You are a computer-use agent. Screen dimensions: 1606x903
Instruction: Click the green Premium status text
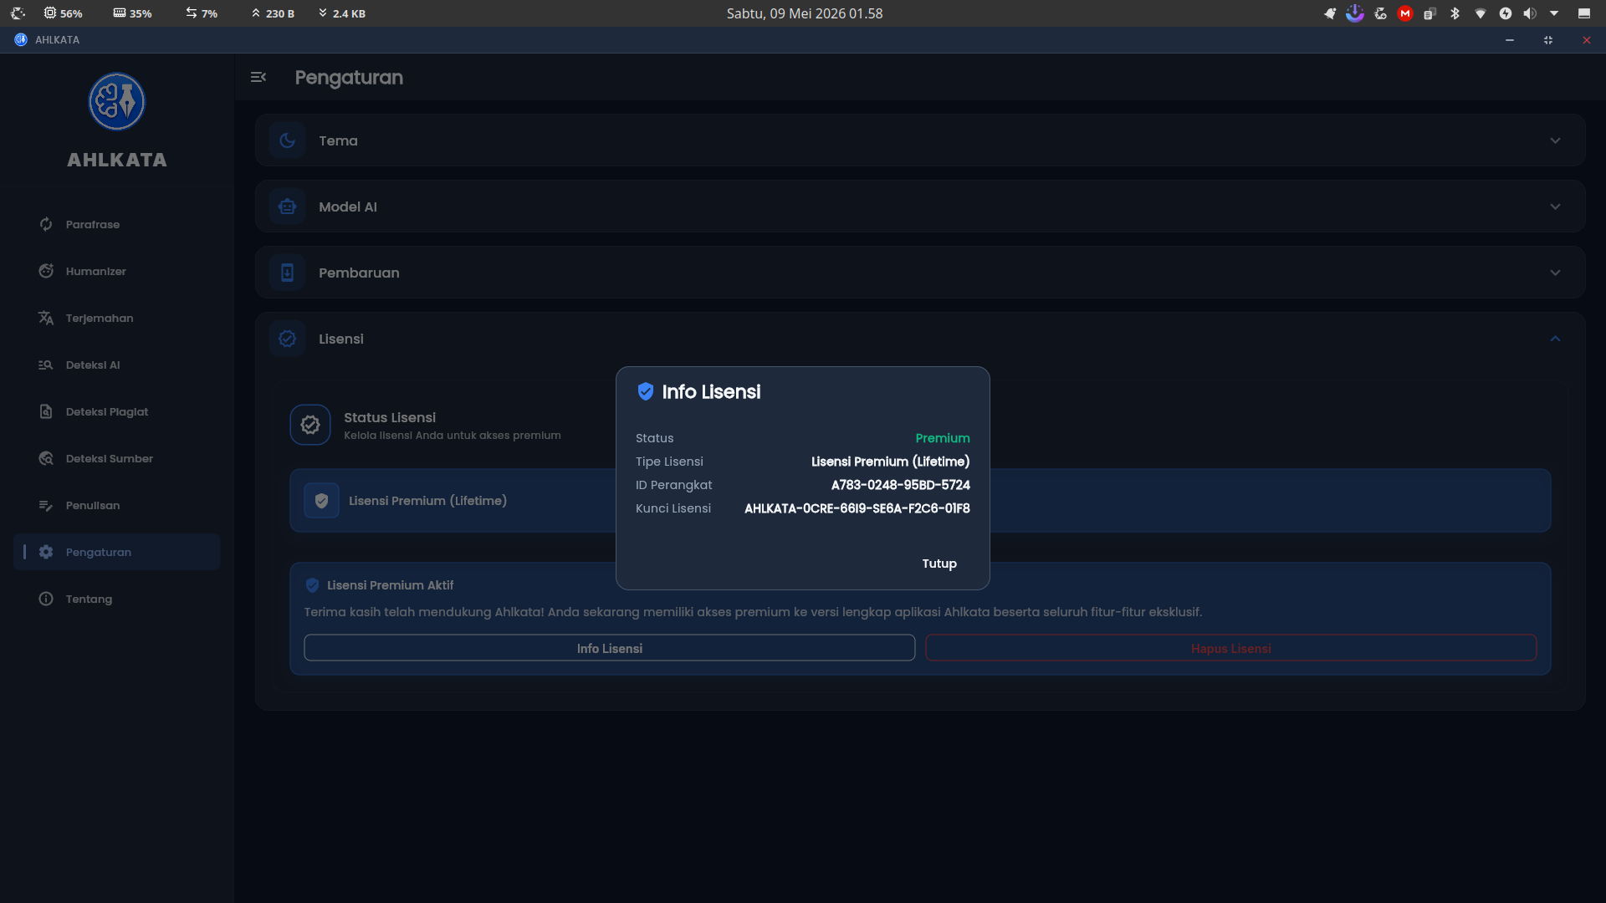(x=943, y=438)
